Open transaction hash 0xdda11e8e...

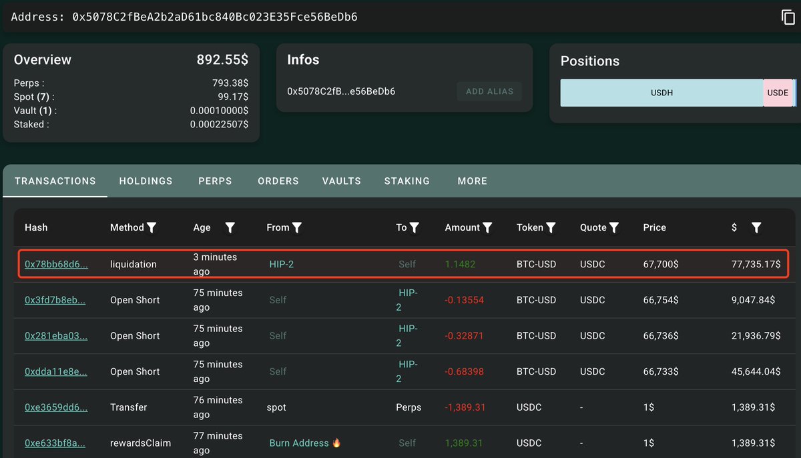[55, 372]
